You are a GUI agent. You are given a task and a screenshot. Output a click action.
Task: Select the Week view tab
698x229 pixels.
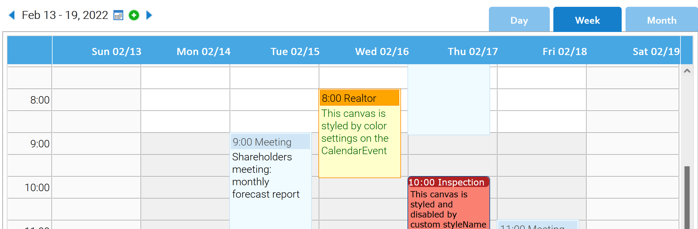[x=587, y=20]
